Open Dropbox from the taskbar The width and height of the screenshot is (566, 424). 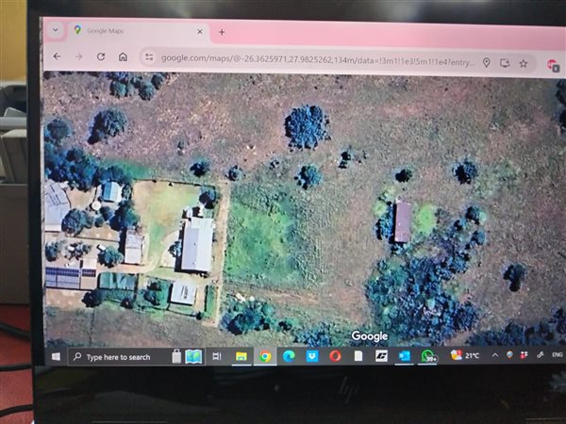[312, 356]
